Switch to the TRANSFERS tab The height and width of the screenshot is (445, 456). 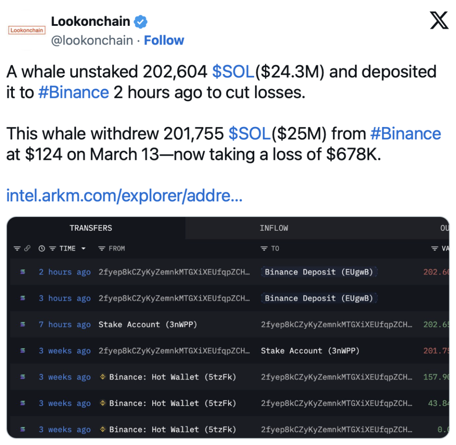(91, 228)
